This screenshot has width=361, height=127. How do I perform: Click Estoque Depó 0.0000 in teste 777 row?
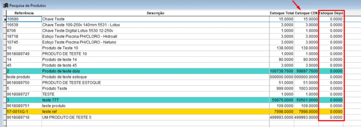336,100
